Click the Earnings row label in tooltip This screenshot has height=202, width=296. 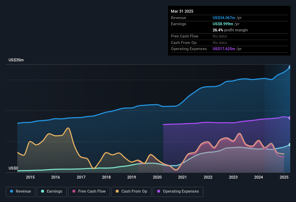point(178,24)
